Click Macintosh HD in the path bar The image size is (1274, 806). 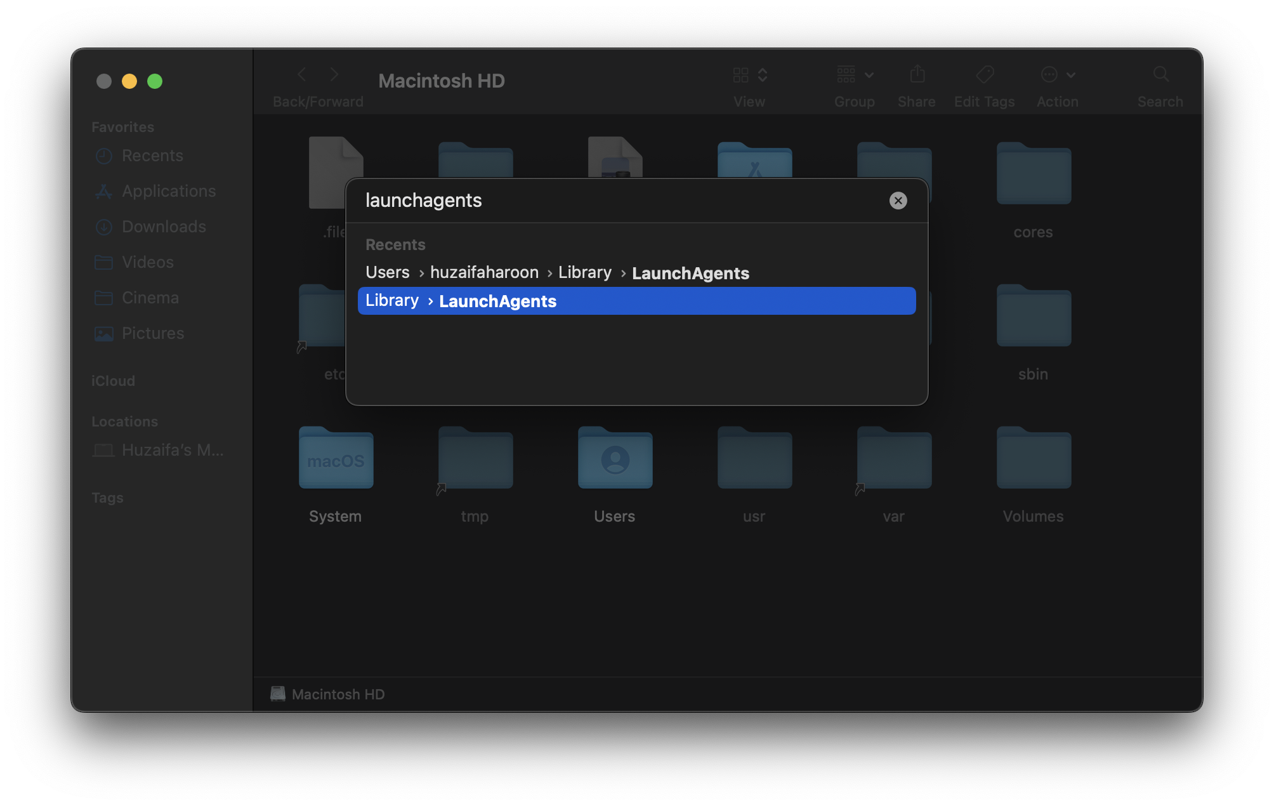pos(338,694)
